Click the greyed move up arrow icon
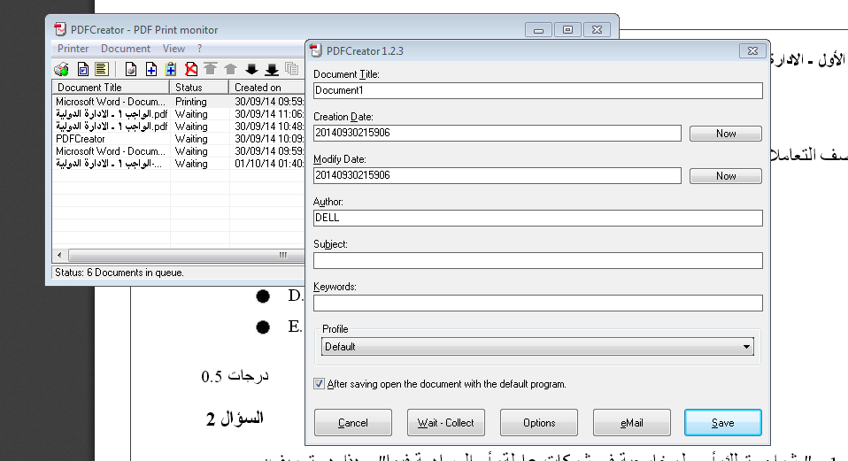Screen dimensions: 848x461 [x=230, y=69]
